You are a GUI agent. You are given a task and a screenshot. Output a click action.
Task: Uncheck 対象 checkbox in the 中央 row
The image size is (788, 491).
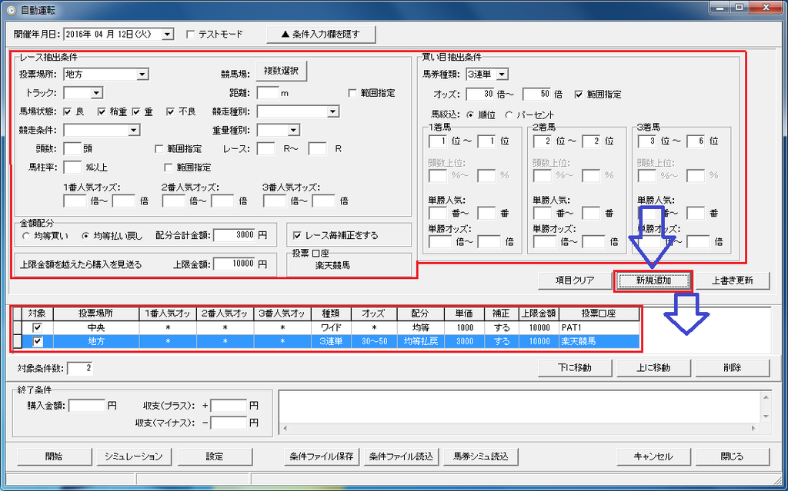[x=37, y=327]
